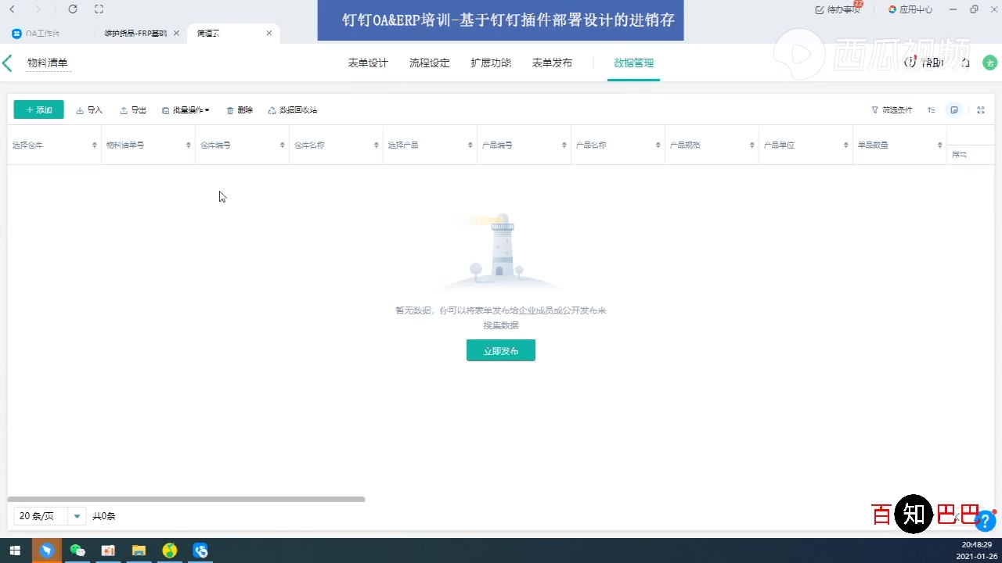Open the 20条/页 page size dropdown
The width and height of the screenshot is (1002, 563).
click(49, 515)
